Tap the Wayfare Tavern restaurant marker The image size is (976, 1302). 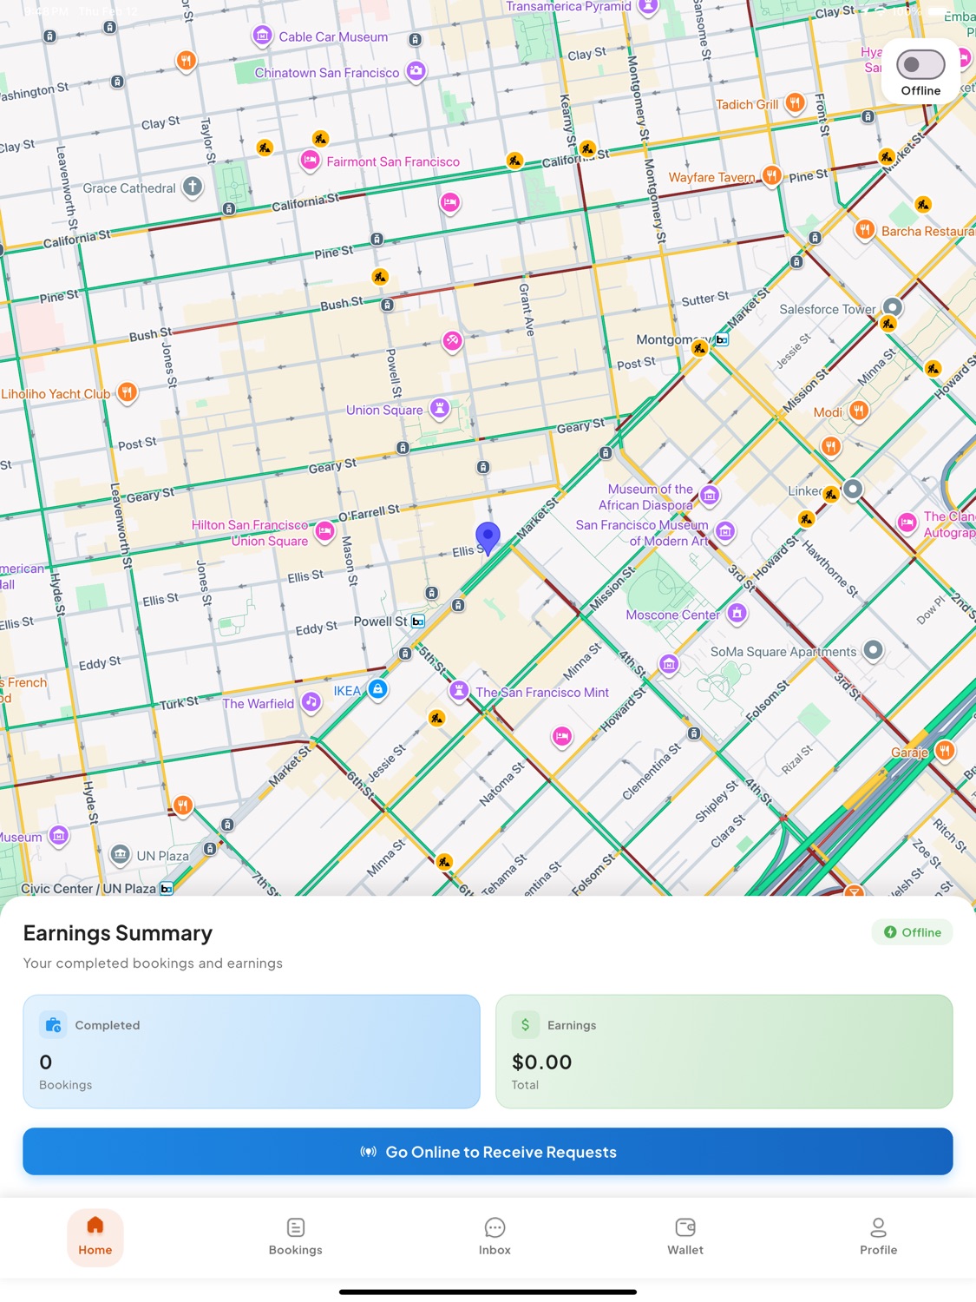(x=771, y=175)
